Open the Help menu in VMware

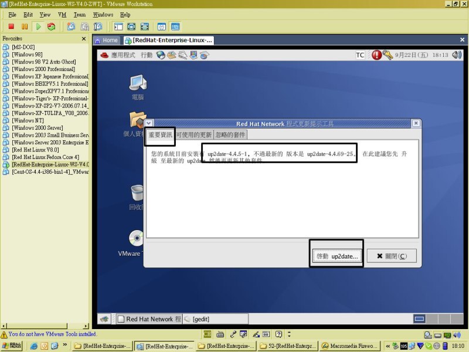pyautogui.click(x=125, y=15)
